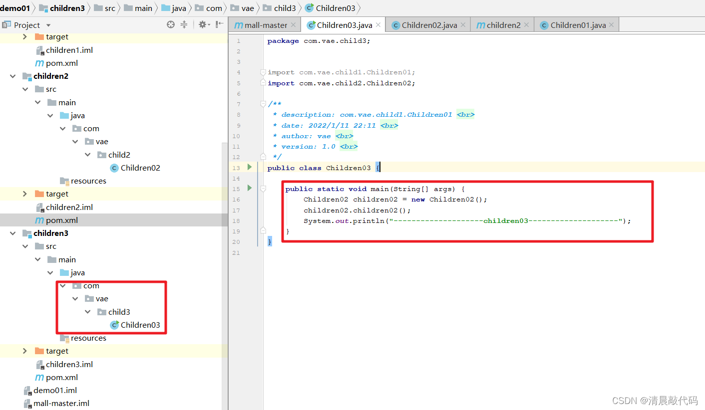
Task: Select the com package under children2
Action: [85, 128]
